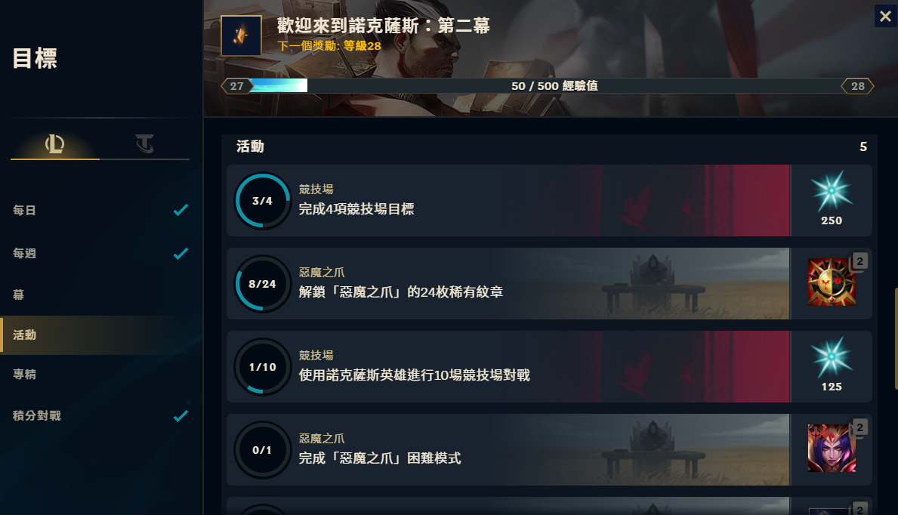Image resolution: width=898 pixels, height=515 pixels.
Task: Open mission 完成4項競技場目標
Action: coord(549,201)
